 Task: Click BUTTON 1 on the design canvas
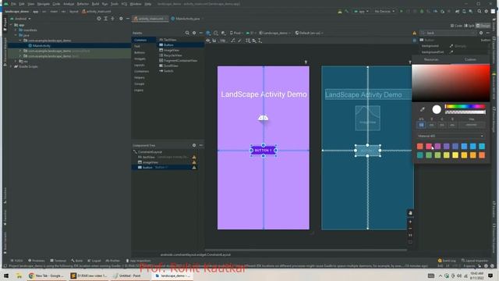[x=264, y=151]
